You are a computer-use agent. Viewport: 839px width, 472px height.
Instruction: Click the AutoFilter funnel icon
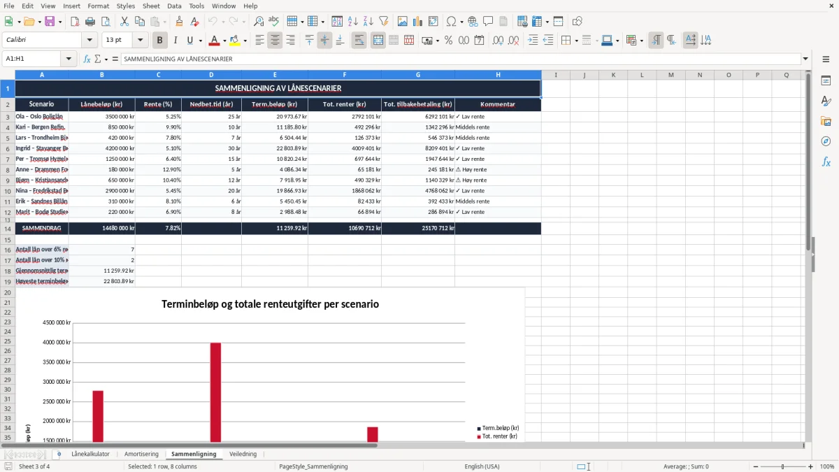[x=384, y=22]
